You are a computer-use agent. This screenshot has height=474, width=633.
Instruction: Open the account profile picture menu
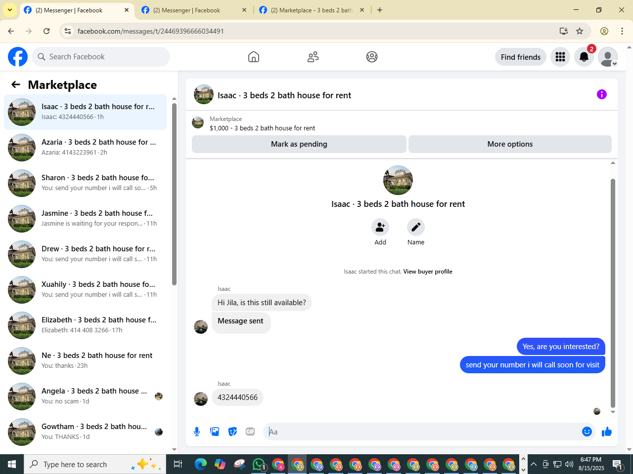pos(608,57)
